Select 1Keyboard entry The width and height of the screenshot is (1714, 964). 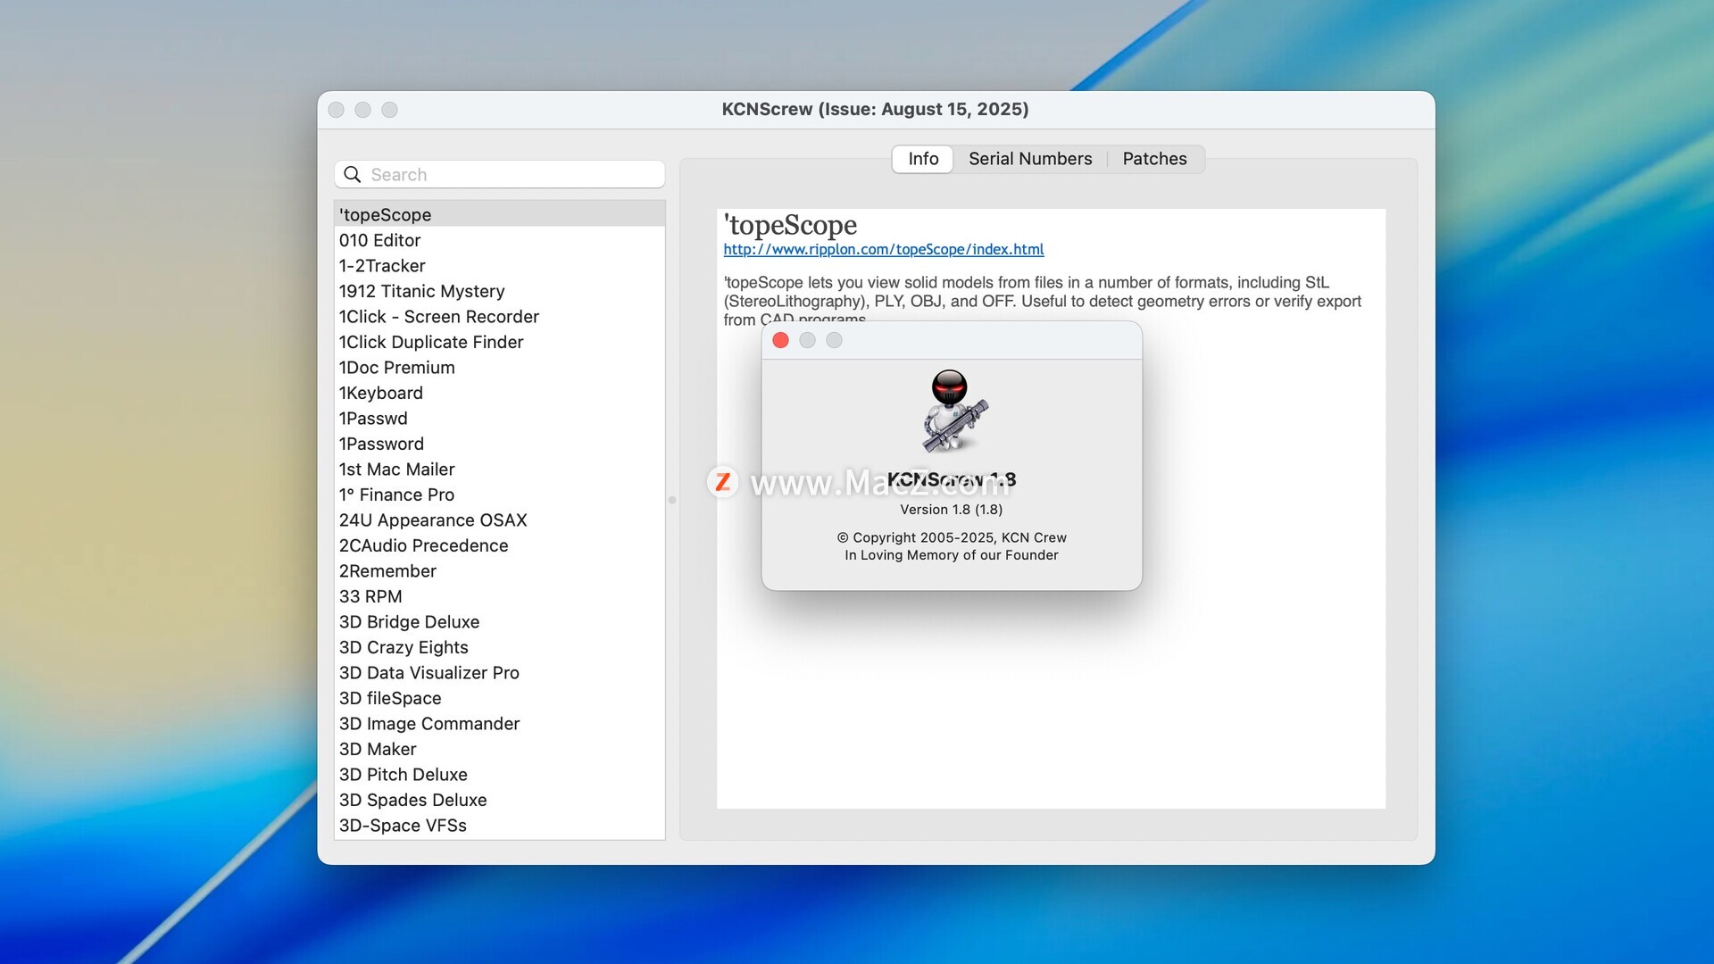pos(500,393)
